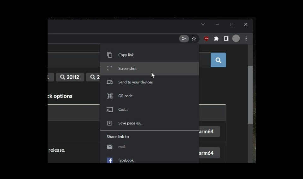Viewport: 303px width, 179px height.
Task: Expand the tab search chevron
Action: tap(203, 25)
